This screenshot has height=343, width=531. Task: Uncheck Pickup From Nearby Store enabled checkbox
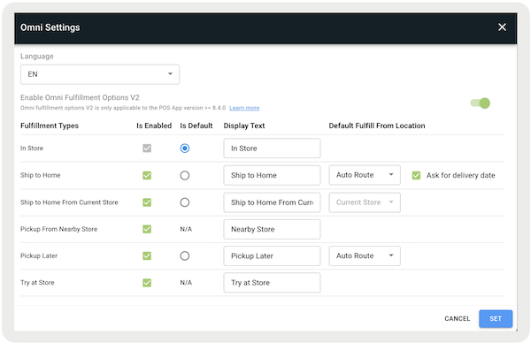[147, 229]
